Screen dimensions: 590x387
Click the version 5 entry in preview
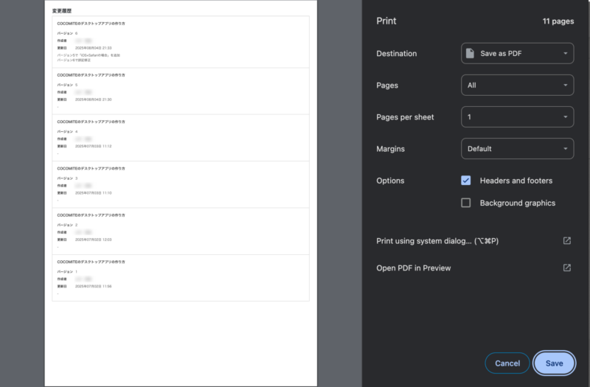tap(180, 91)
